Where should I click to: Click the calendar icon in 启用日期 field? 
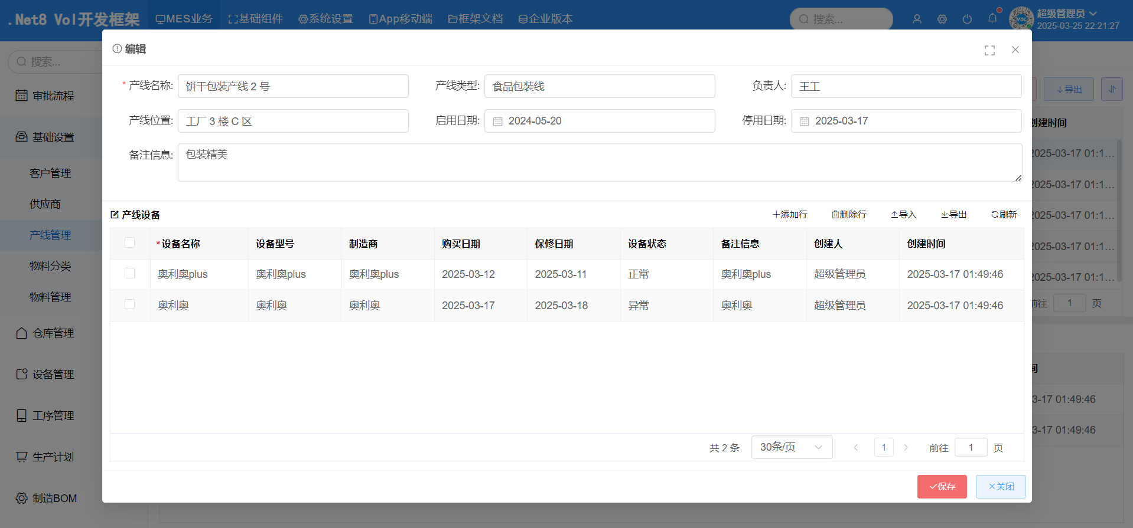click(x=498, y=122)
